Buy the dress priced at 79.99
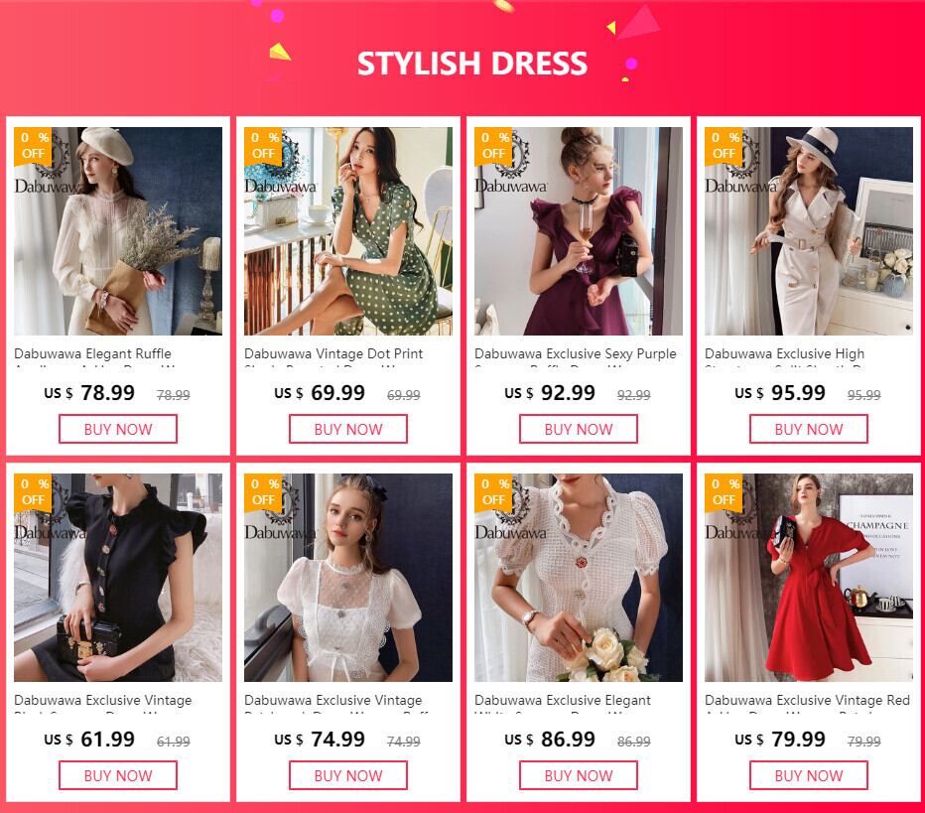This screenshot has width=925, height=813. point(809,775)
